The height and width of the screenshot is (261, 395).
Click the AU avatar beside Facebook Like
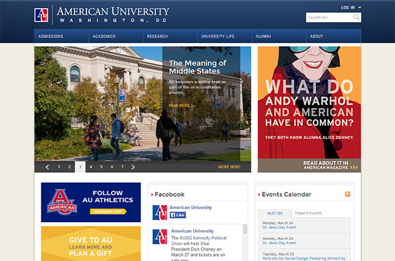point(160,212)
